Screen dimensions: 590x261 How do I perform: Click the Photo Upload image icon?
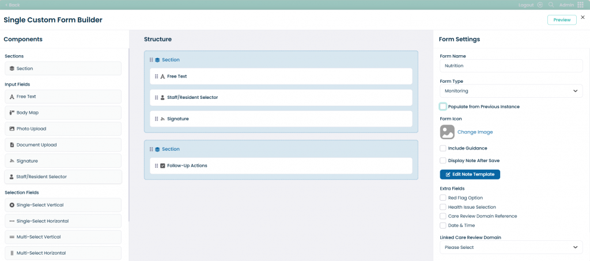click(x=12, y=129)
